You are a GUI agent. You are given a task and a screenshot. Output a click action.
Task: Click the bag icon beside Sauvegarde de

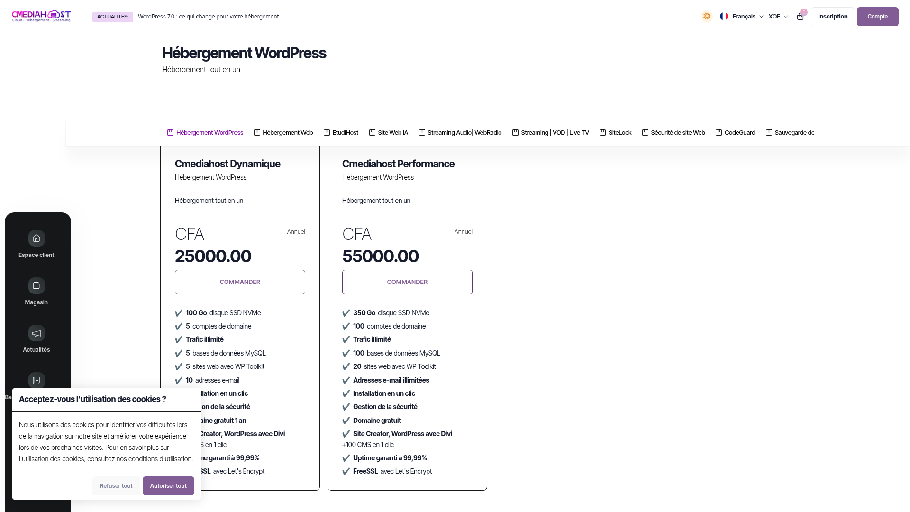tap(769, 133)
